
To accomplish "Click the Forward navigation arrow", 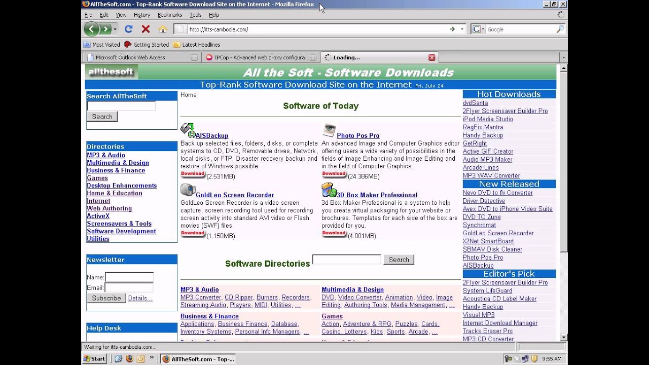I will (x=105, y=29).
